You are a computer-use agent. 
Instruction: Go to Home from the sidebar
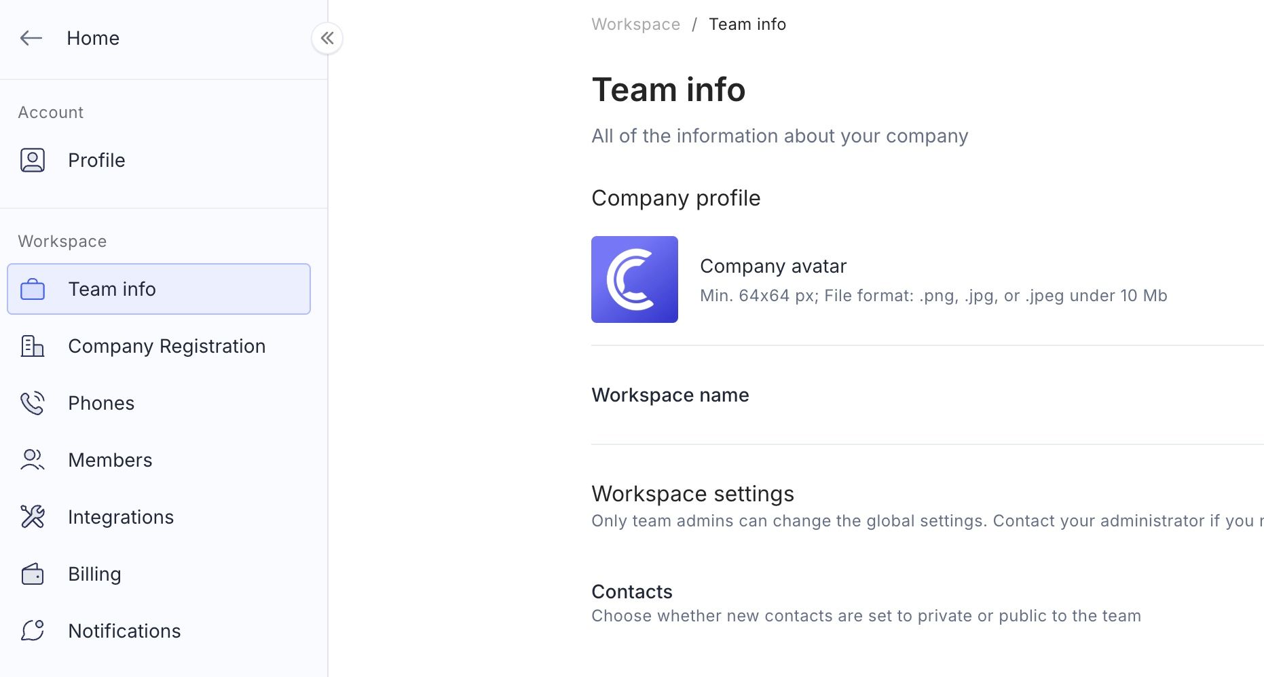[93, 38]
